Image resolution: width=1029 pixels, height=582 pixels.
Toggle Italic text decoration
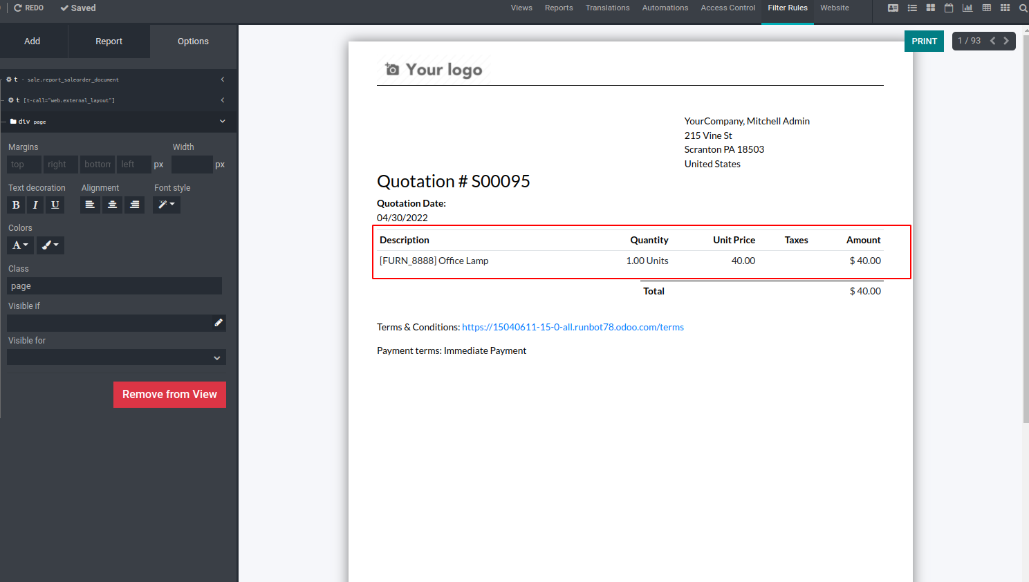point(35,205)
